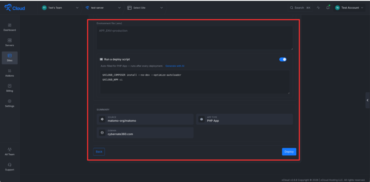
Task: Disable the Run a deploy script toggle
Action: click(x=283, y=59)
